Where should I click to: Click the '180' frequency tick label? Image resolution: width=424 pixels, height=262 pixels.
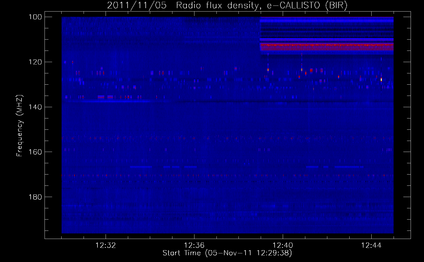tap(35, 197)
